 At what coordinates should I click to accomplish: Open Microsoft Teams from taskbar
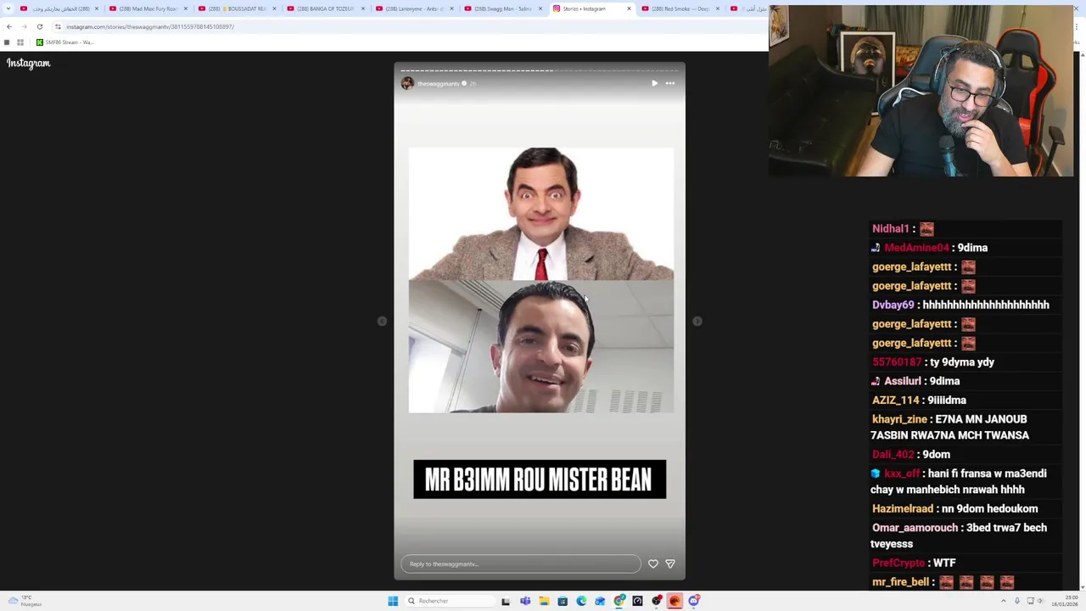525,601
